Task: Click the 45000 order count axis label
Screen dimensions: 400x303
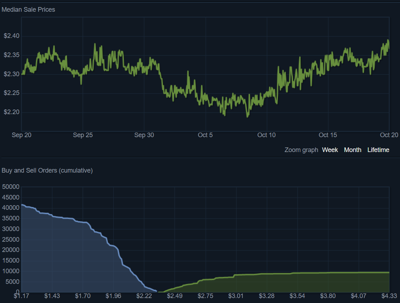Action: pyautogui.click(x=11, y=198)
